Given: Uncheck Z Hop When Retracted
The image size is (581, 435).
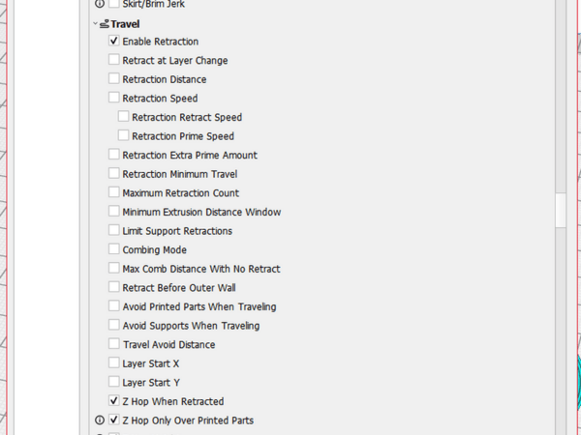Looking at the screenshot, I should (x=114, y=401).
